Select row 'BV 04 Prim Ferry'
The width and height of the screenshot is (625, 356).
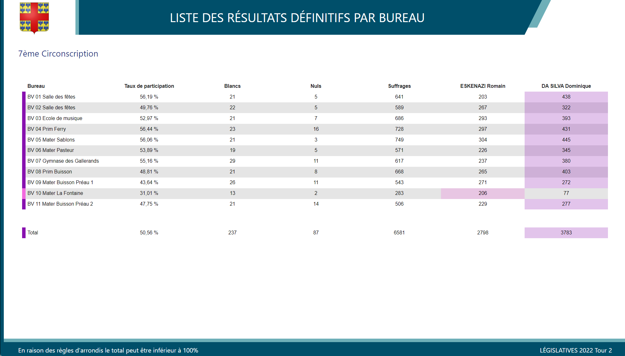(x=315, y=129)
